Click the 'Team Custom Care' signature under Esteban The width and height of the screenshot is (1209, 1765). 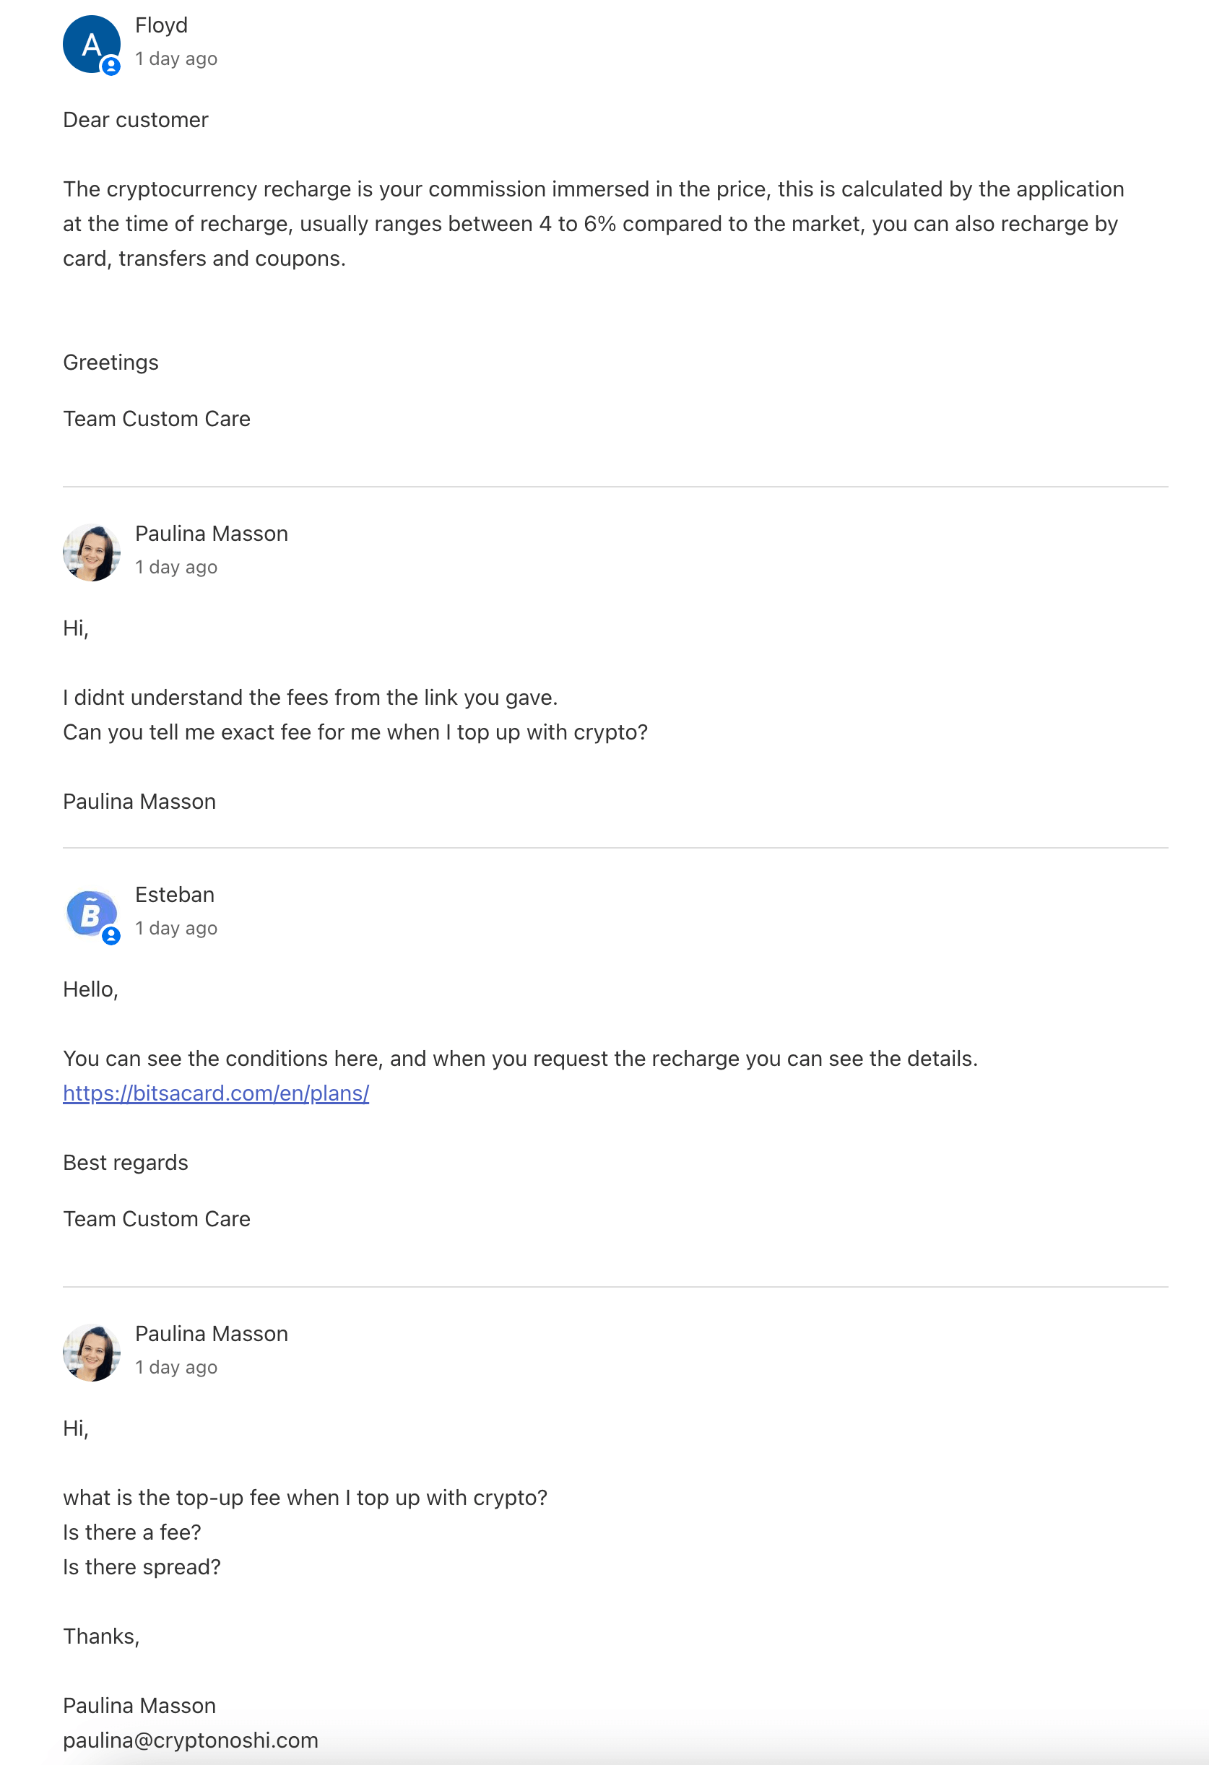click(157, 1219)
